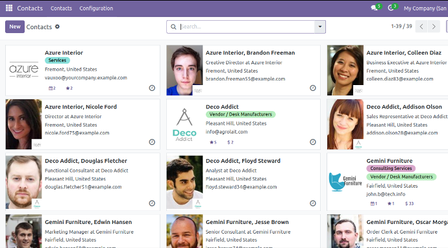Open Gemini Furniture company name
The image size is (448, 248).
click(390, 161)
